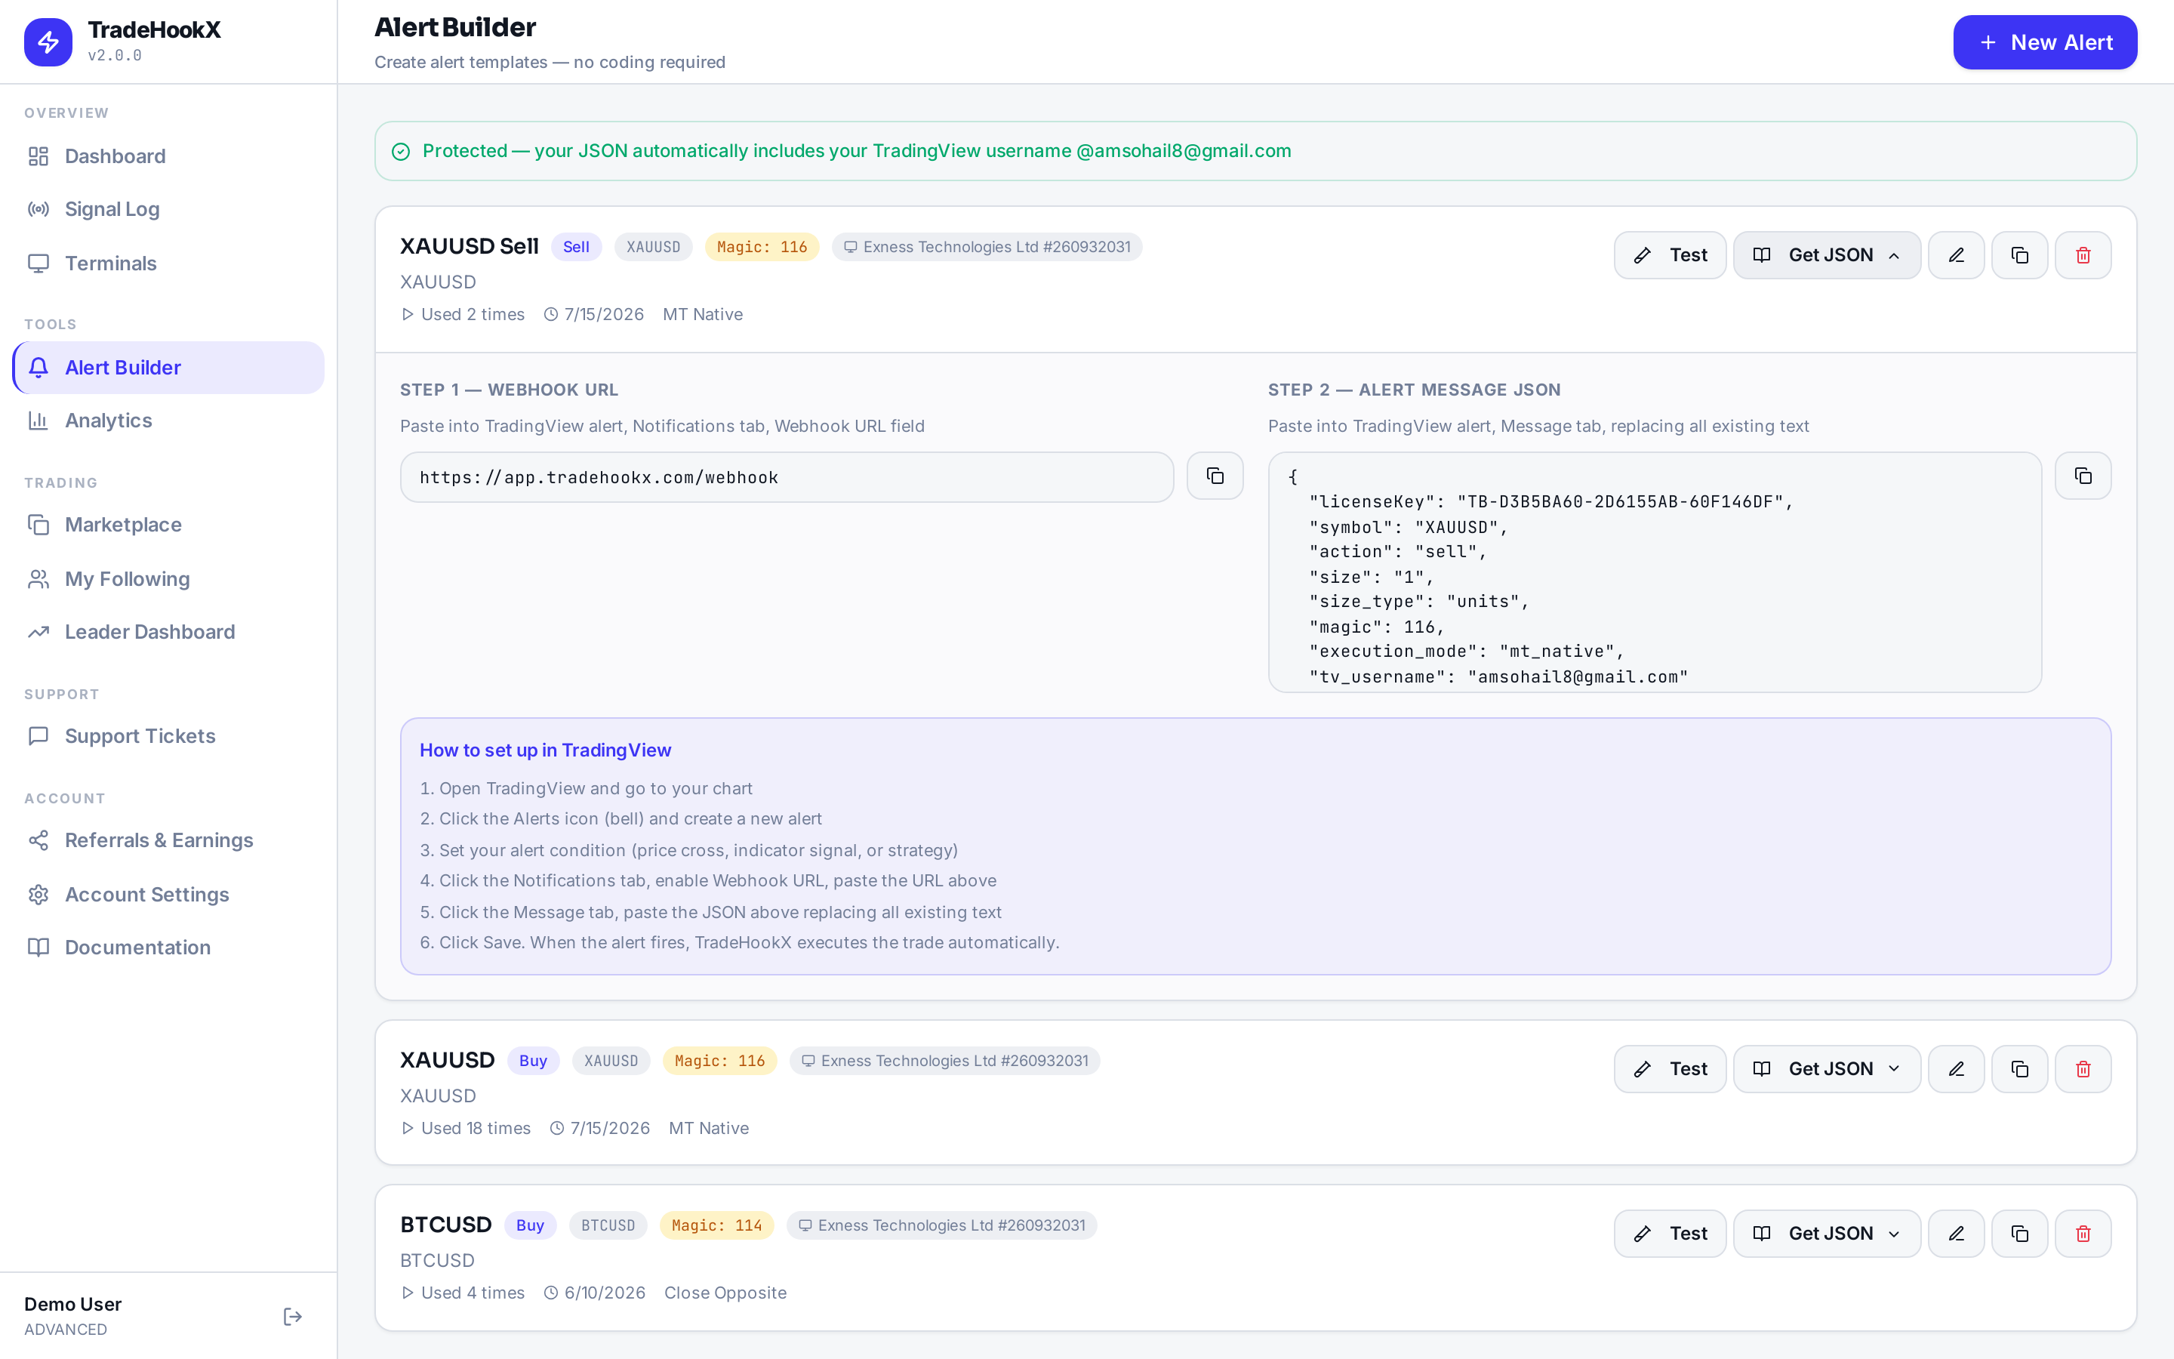The height and width of the screenshot is (1359, 2174).
Task: Duplicate the BTCUSD alert
Action: (x=2019, y=1233)
